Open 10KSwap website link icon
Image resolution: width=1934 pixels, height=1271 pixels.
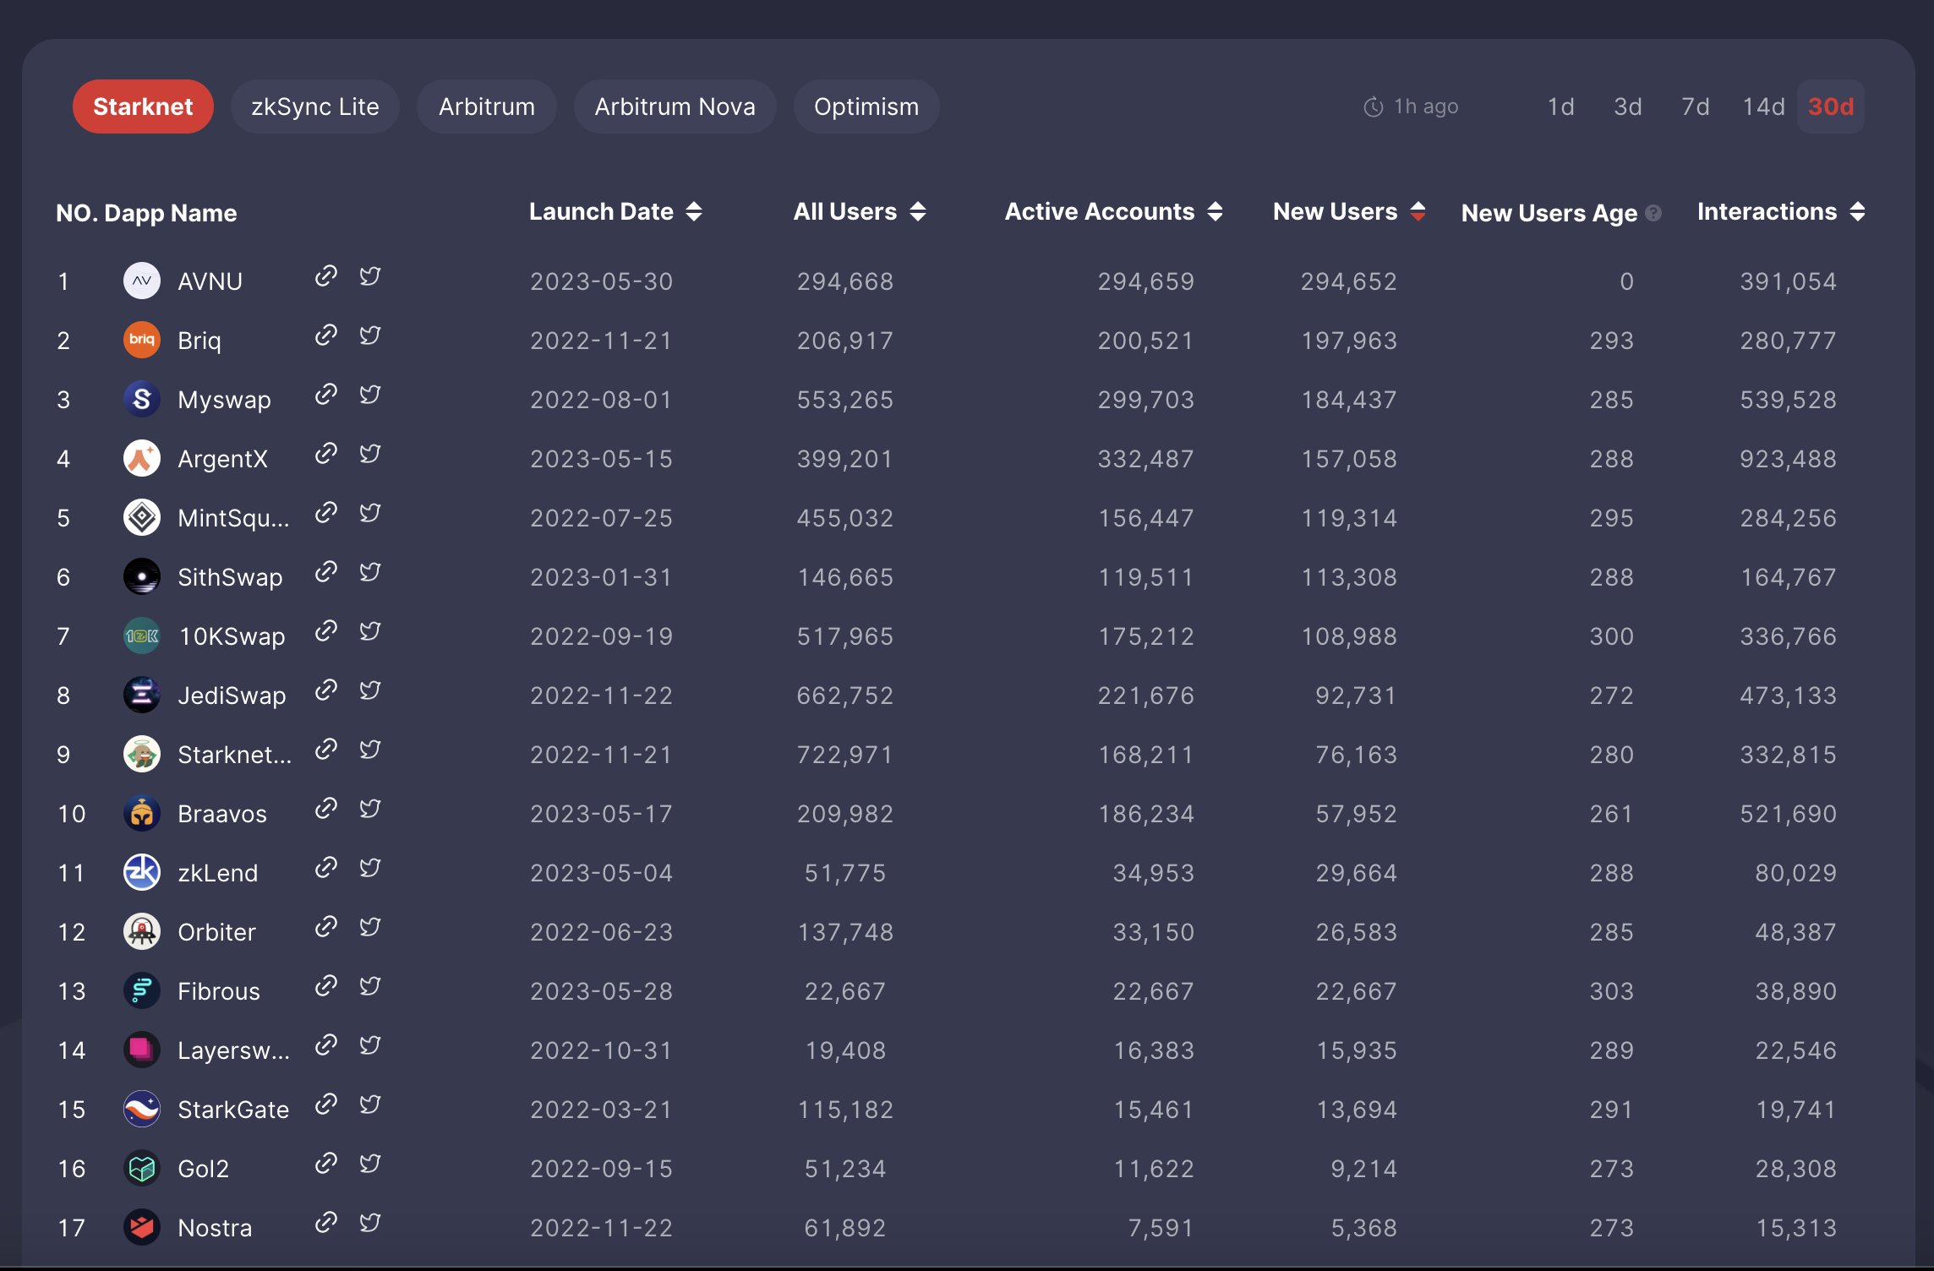pos(326,631)
